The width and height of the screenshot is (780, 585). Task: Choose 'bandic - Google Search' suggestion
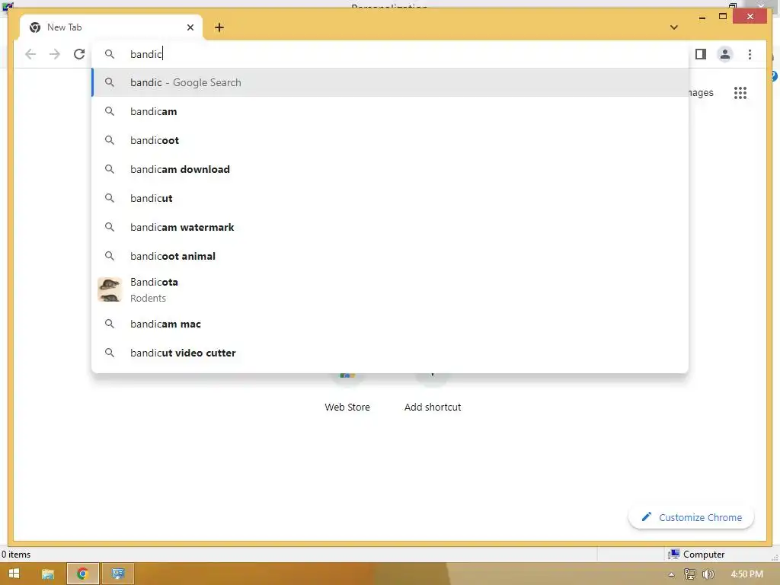391,82
